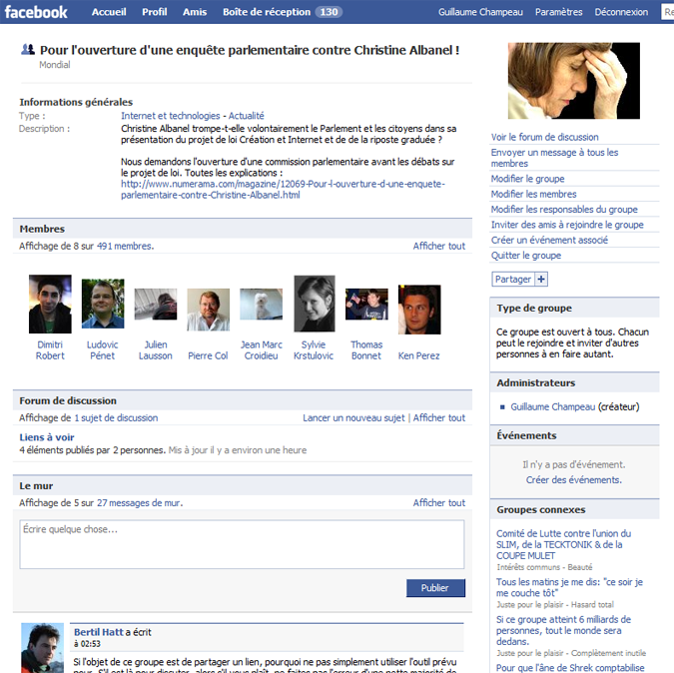Screen dimensions: 674x673
Task: Click the Ken Perez name link
Action: pos(418,355)
